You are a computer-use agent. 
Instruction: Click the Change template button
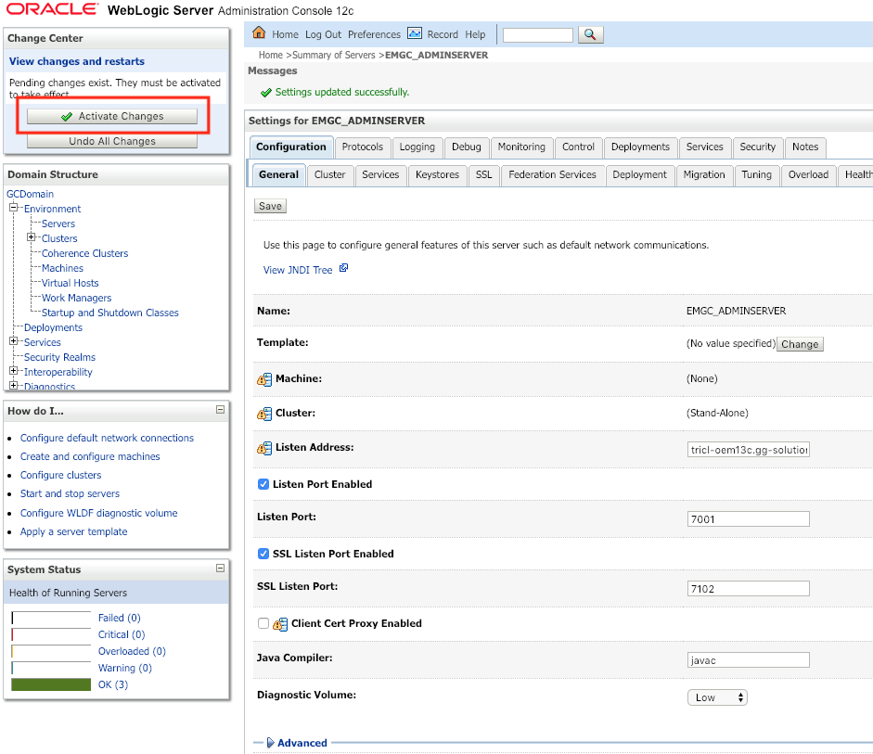pos(800,344)
